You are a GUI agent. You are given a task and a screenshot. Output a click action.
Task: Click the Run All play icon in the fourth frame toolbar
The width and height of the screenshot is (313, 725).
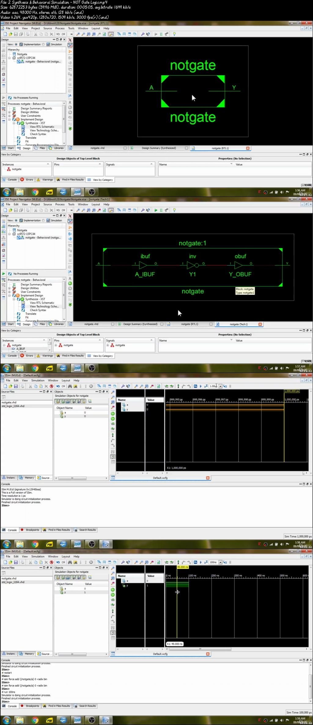pos(201,562)
